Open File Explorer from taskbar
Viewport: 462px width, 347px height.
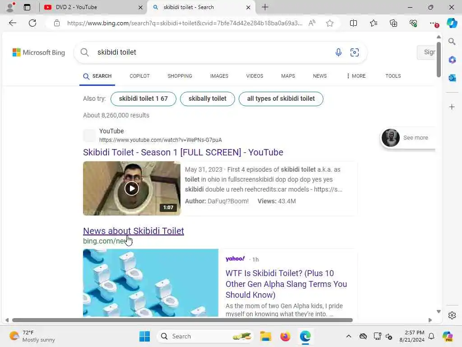[x=265, y=336]
